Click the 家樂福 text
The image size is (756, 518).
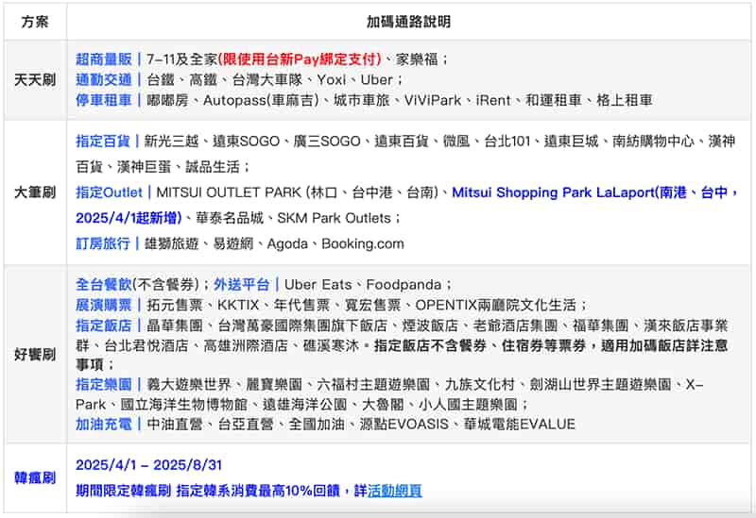click(x=417, y=59)
